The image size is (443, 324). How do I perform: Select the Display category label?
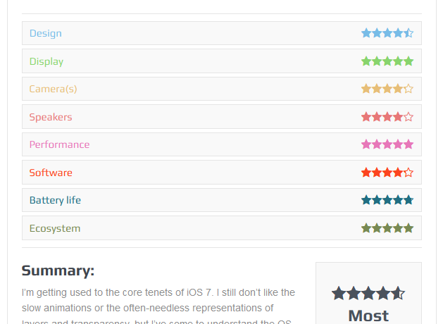tap(46, 61)
